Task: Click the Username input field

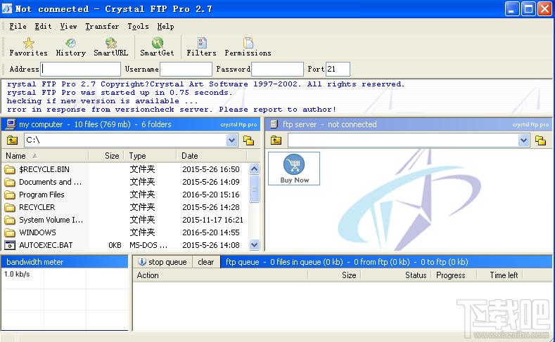Action: (x=186, y=69)
